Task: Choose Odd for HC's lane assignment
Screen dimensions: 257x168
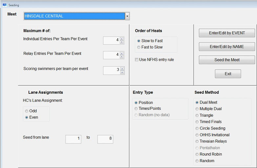Action: pos(27,111)
